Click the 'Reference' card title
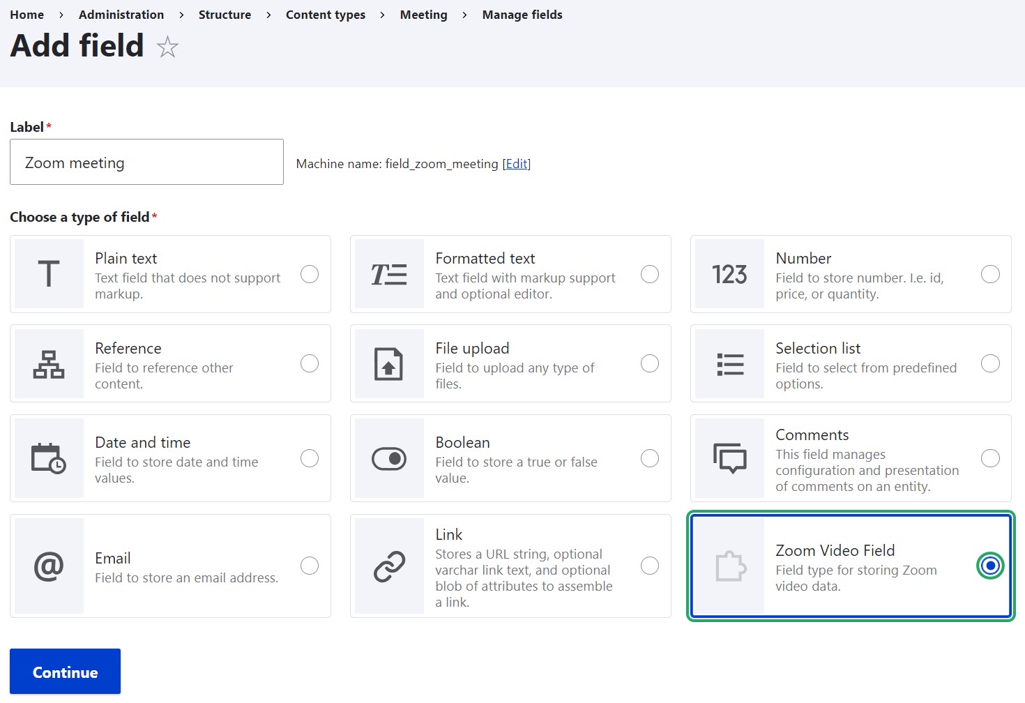Viewport: 1025px width, 703px height. 128,348
